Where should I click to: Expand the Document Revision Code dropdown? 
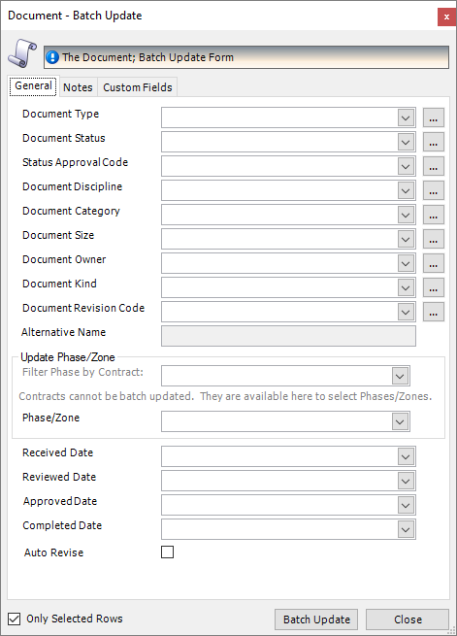tap(406, 313)
